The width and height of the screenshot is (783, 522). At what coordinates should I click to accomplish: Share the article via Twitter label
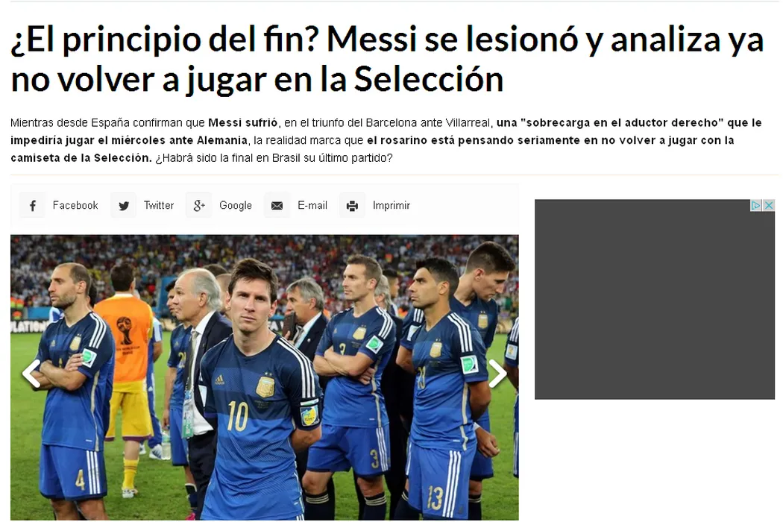(x=159, y=205)
